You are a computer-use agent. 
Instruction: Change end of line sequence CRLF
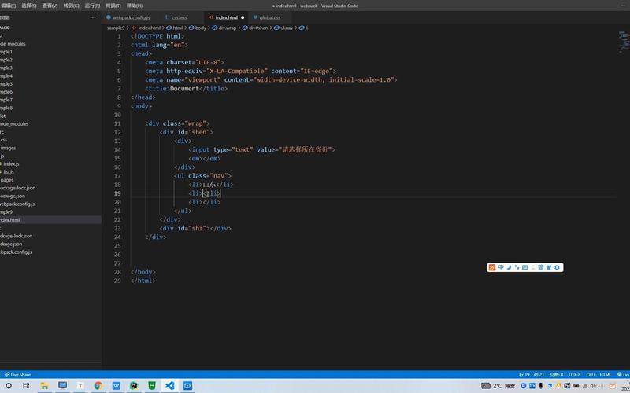click(x=591, y=375)
